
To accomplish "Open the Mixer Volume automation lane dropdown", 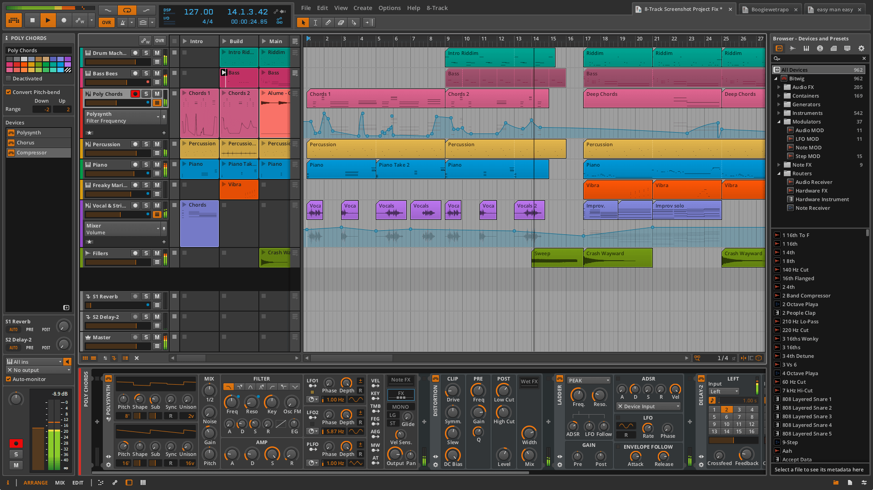I will pos(122,229).
